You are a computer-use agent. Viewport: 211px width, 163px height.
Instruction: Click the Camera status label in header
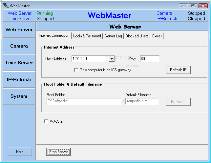pos(164,13)
